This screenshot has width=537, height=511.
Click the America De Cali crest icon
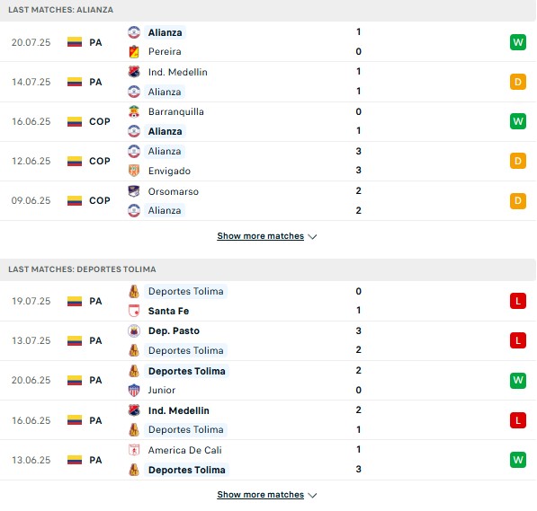coord(134,450)
